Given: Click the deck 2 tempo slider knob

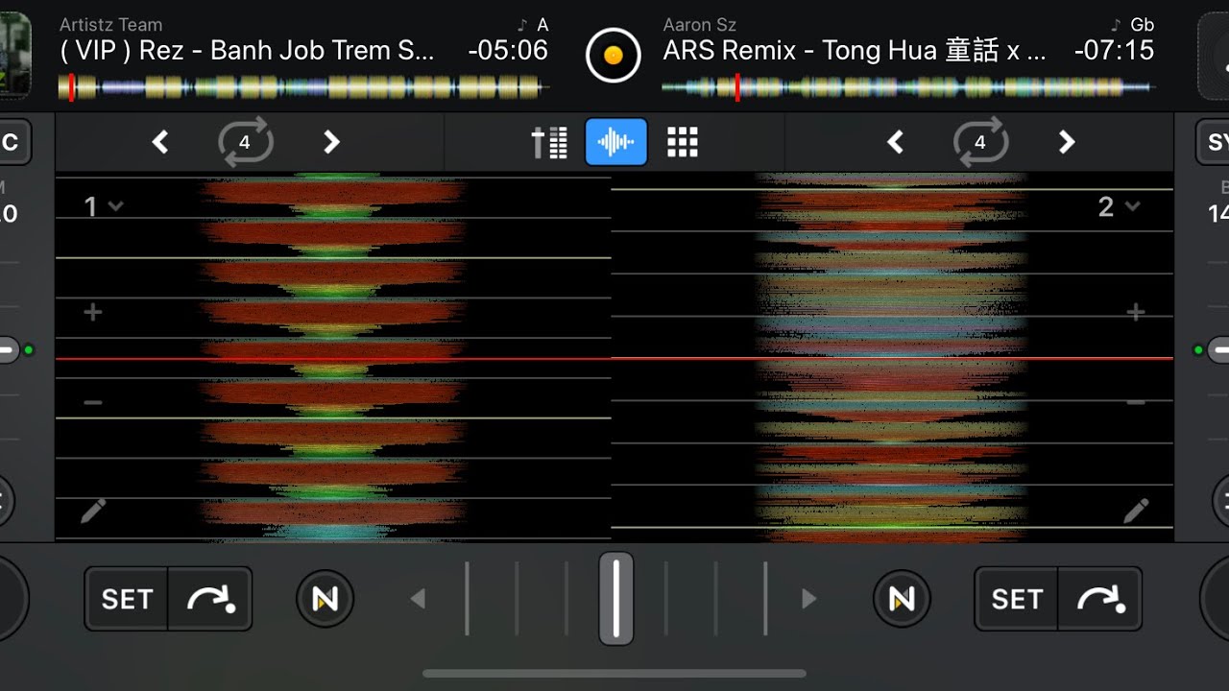Looking at the screenshot, I should pyautogui.click(x=1219, y=349).
